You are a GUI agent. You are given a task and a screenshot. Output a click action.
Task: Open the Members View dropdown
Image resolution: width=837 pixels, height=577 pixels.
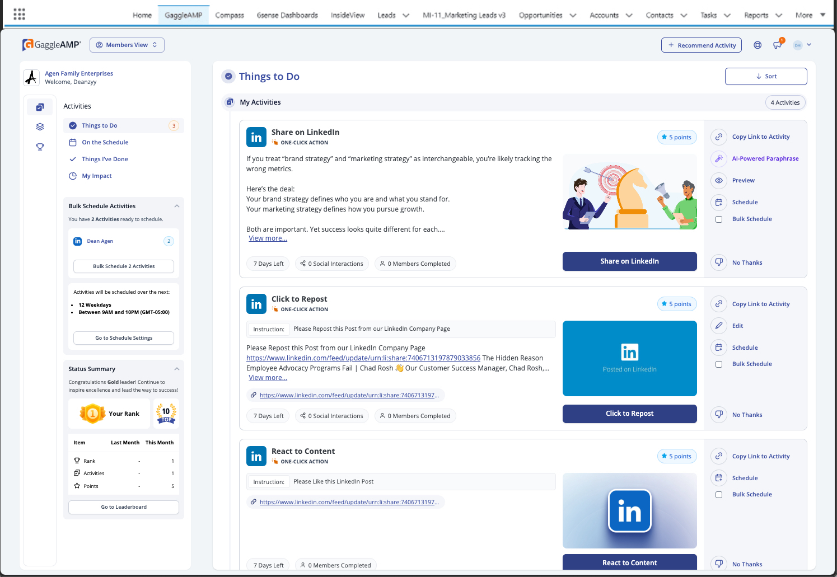pos(127,45)
